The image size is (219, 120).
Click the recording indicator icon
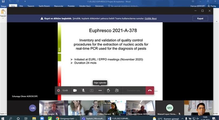click(x=58, y=90)
